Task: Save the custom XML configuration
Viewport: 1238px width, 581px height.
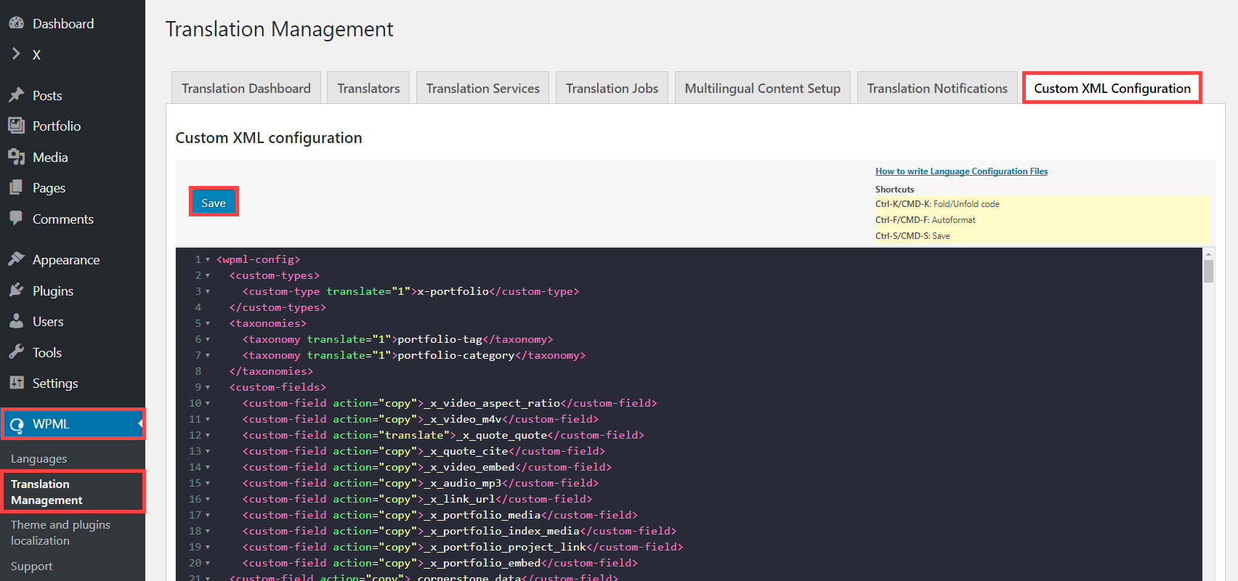Action: pyautogui.click(x=214, y=203)
